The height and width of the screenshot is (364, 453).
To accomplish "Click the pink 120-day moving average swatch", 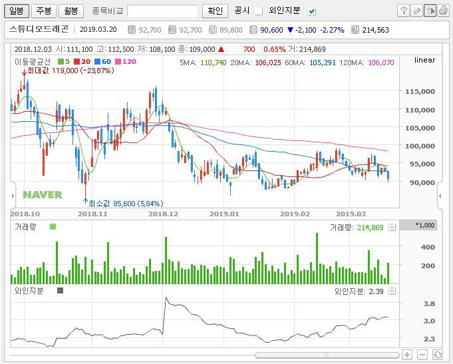I will [x=118, y=62].
